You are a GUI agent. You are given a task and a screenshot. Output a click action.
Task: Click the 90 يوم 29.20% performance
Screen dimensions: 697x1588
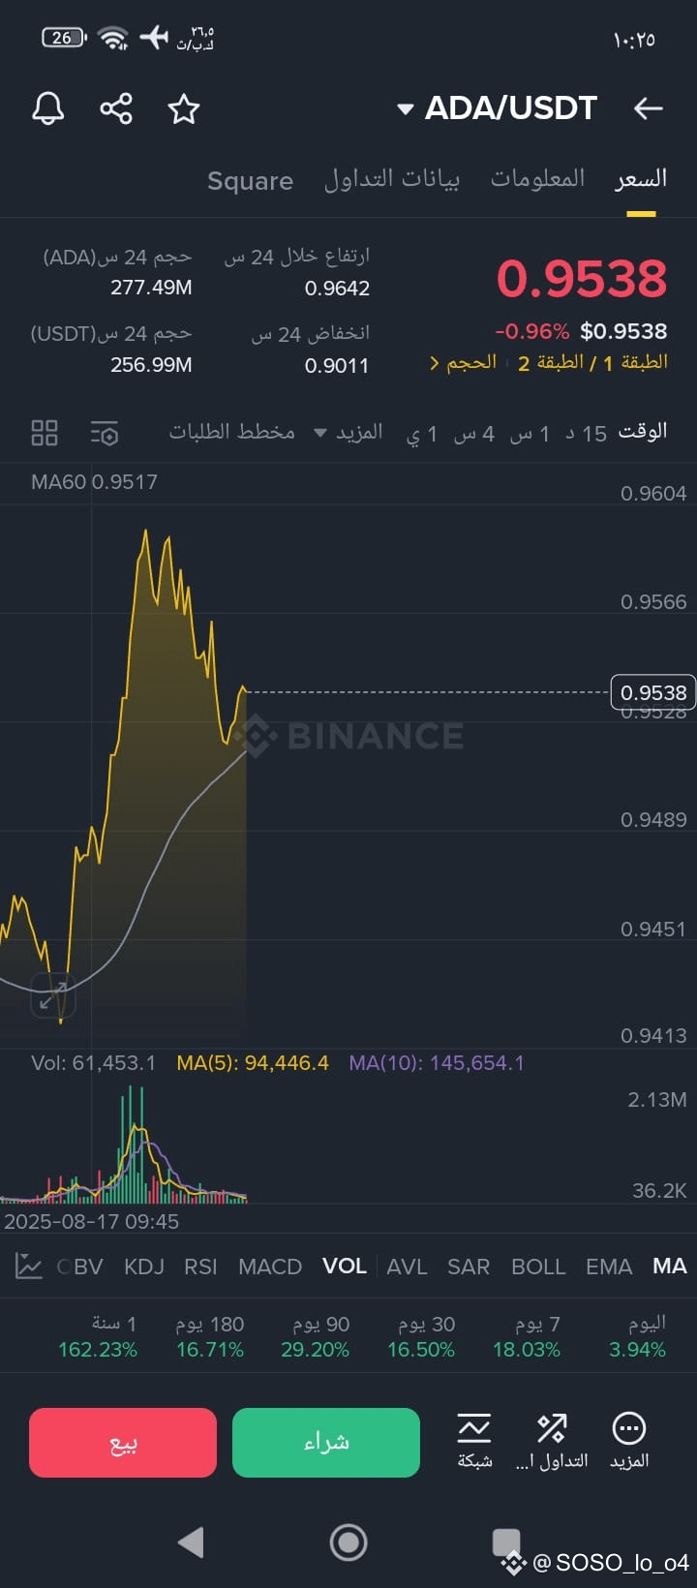[x=316, y=1336]
